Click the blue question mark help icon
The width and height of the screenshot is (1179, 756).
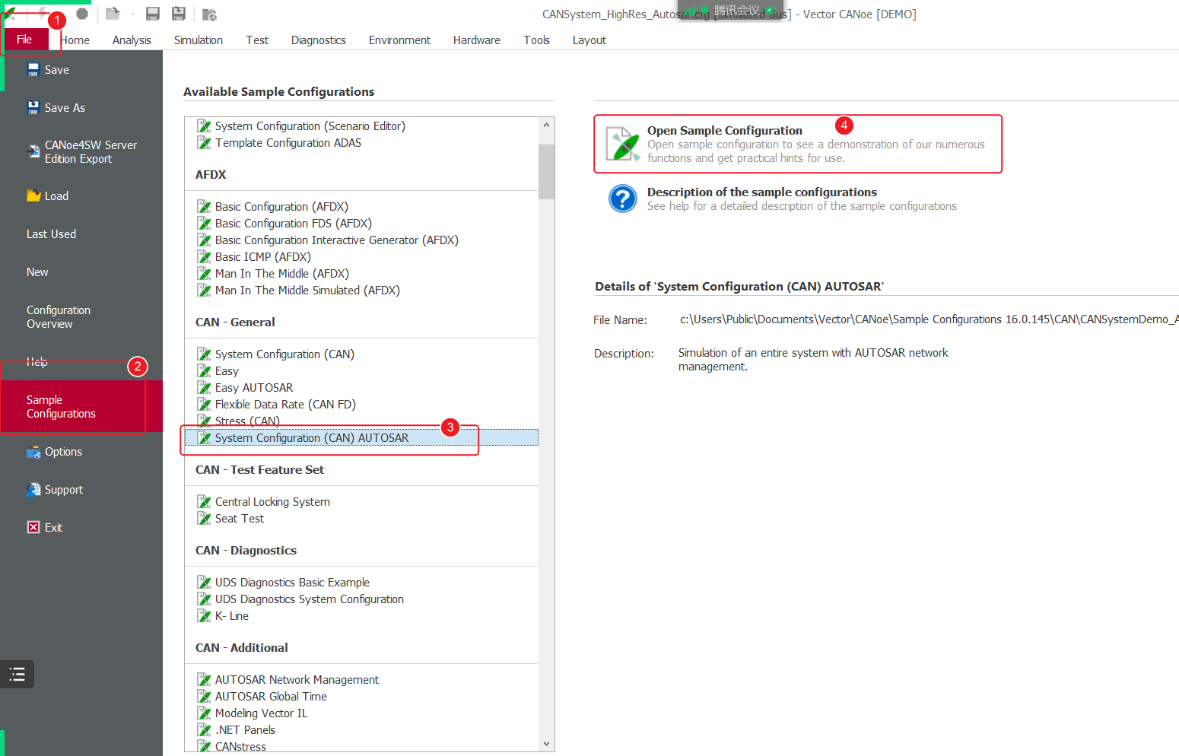tap(622, 199)
